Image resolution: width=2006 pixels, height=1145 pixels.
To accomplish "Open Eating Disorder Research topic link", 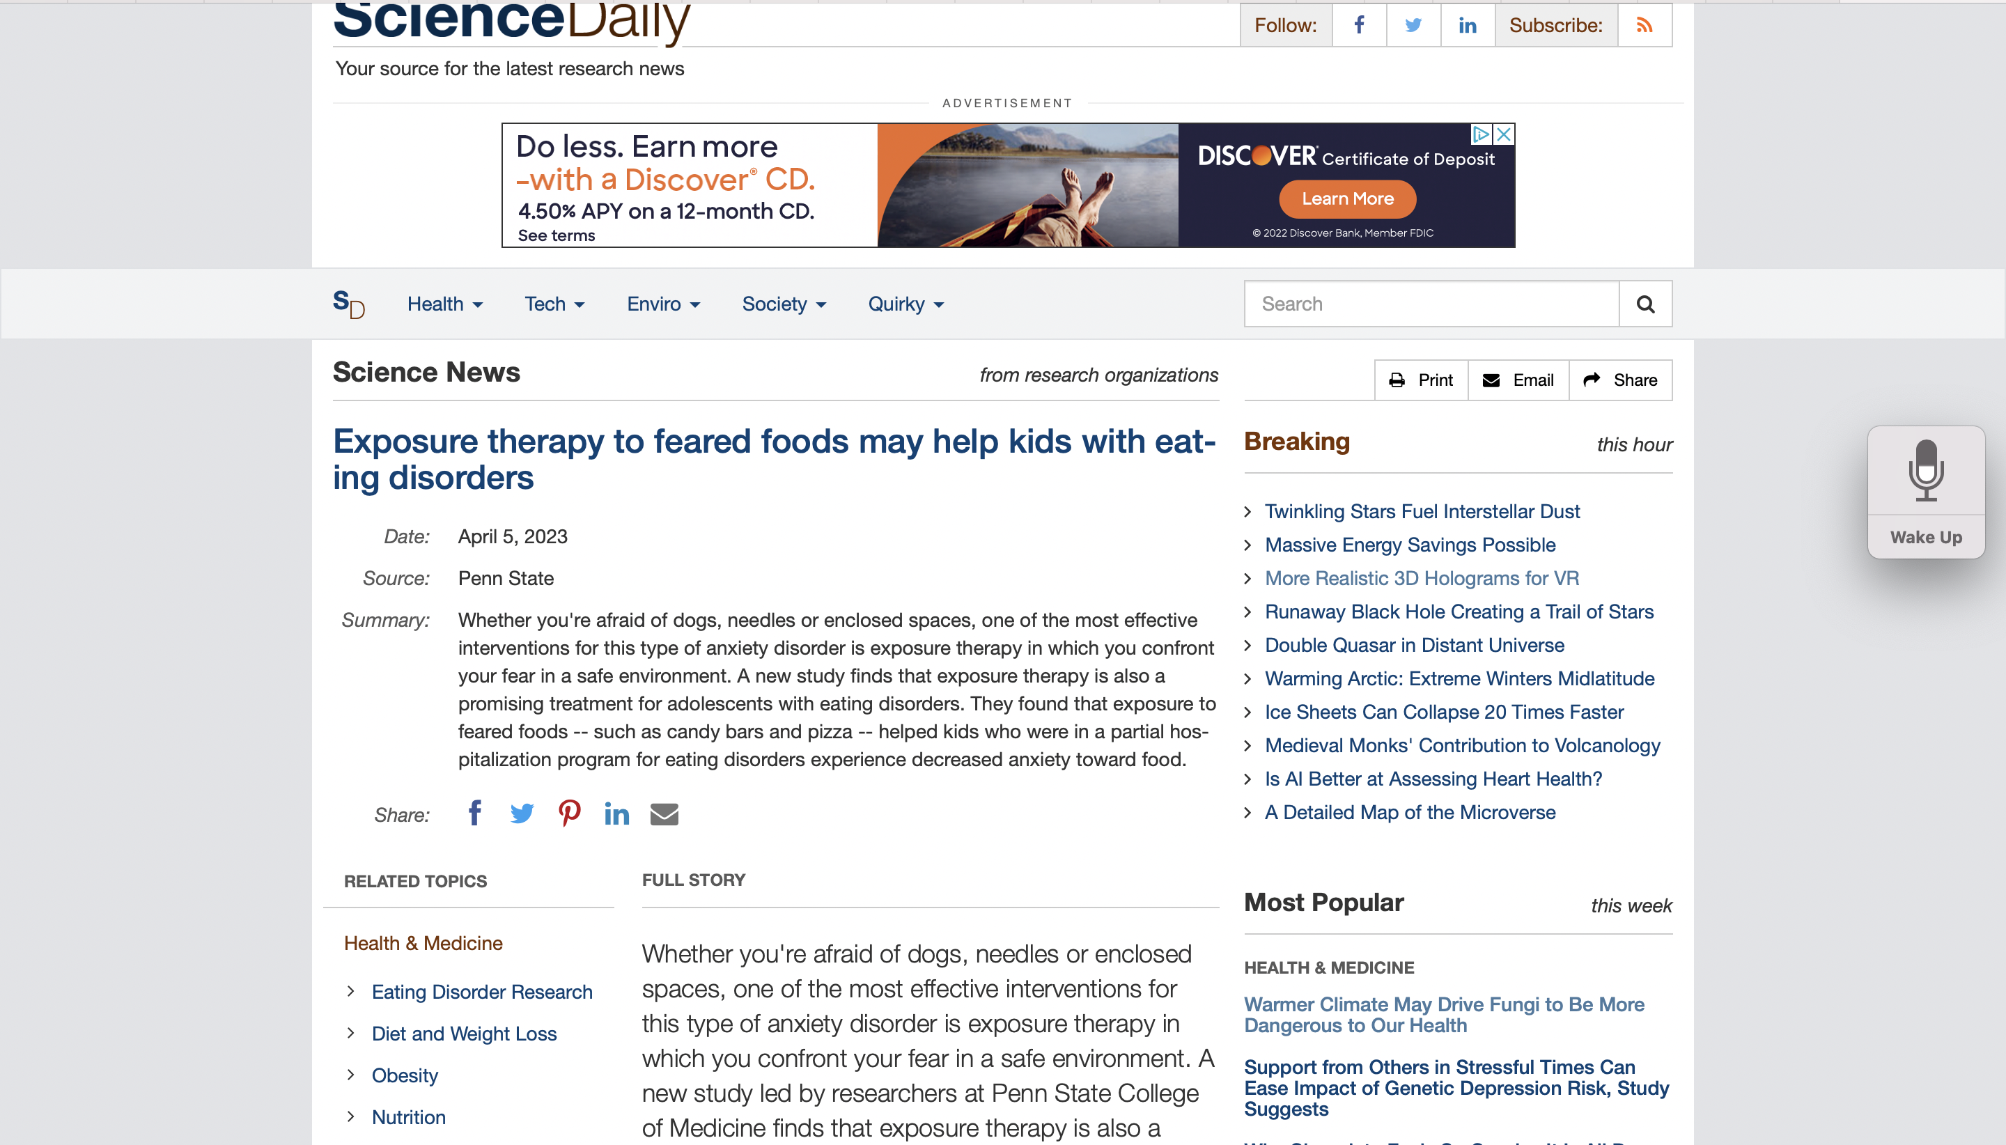I will (482, 992).
